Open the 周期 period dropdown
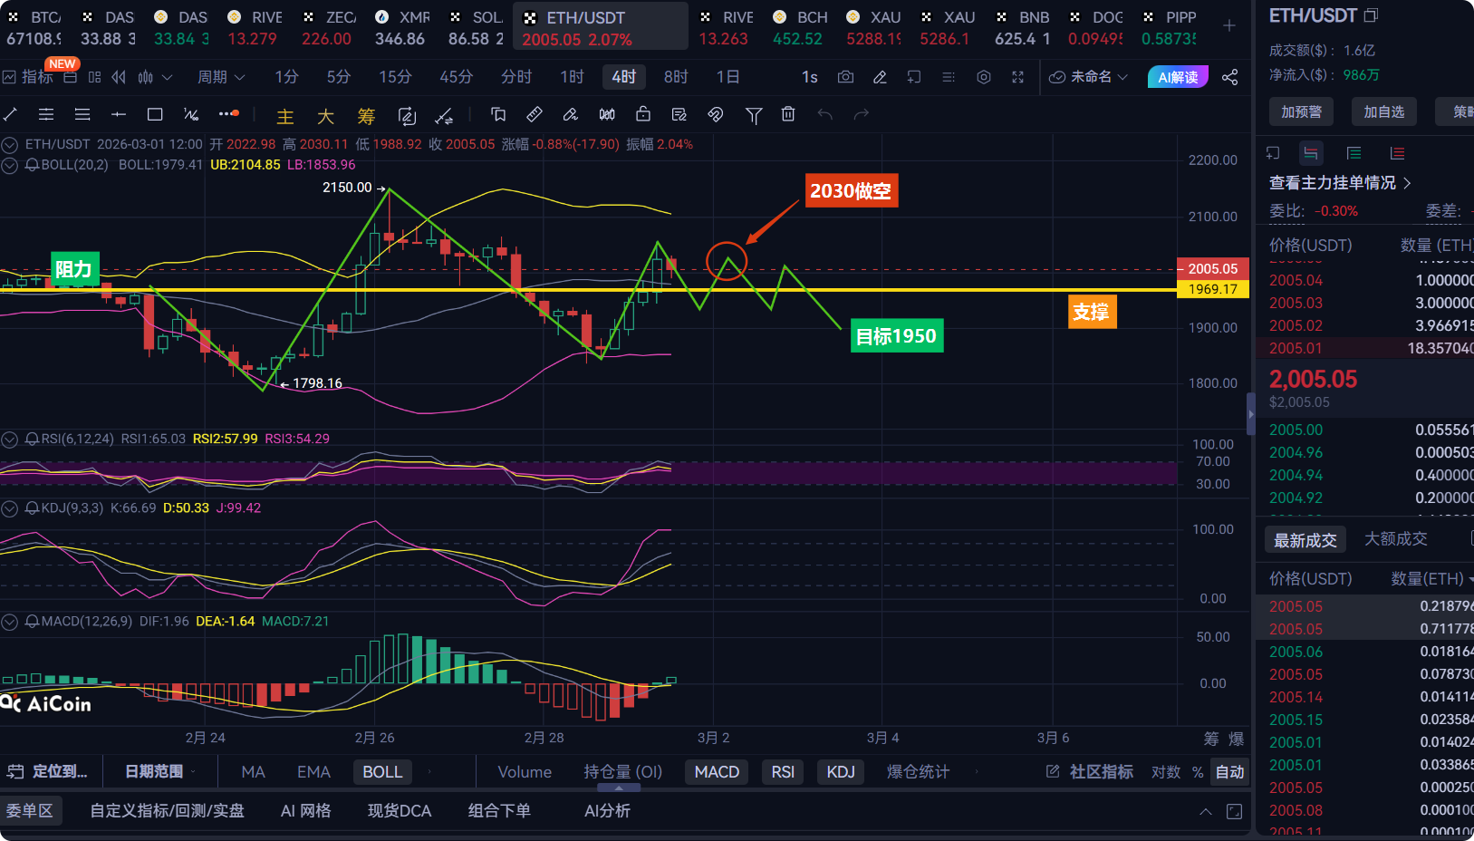This screenshot has height=841, width=1474. tap(221, 77)
